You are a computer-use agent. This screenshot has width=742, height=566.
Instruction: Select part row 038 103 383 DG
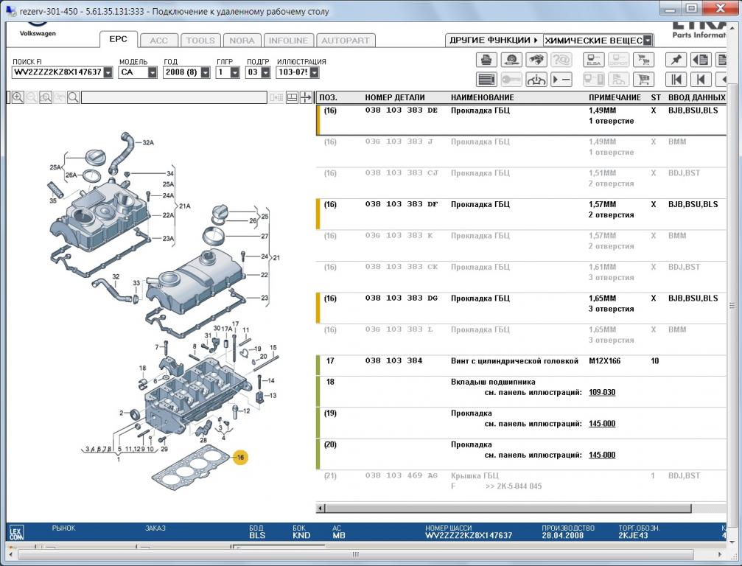tap(522, 308)
